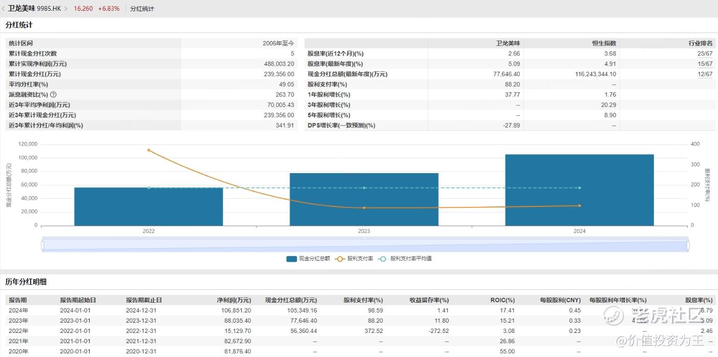The height and width of the screenshot is (357, 718).
Task: Click the 2024 dividend bar
Action: click(x=579, y=190)
